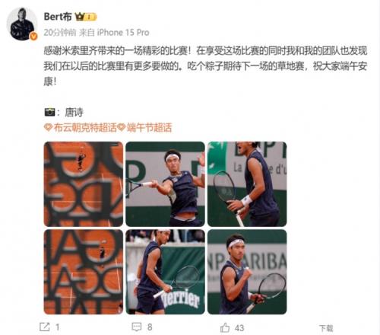Open the share/repost icon
The image size is (380, 335).
tap(45, 327)
